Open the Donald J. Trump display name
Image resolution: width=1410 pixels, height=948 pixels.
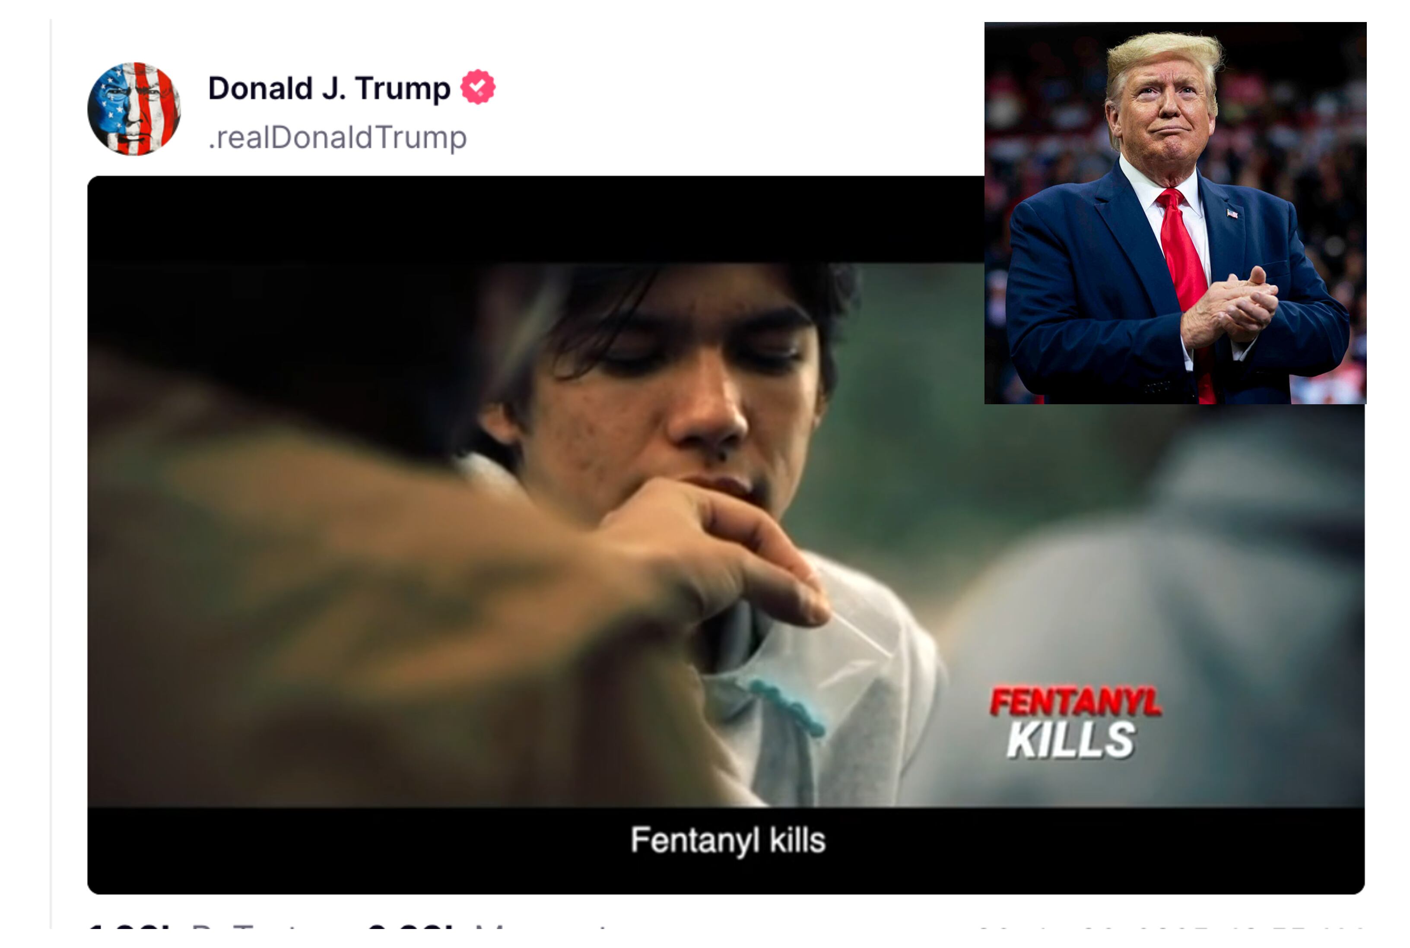pyautogui.click(x=329, y=88)
